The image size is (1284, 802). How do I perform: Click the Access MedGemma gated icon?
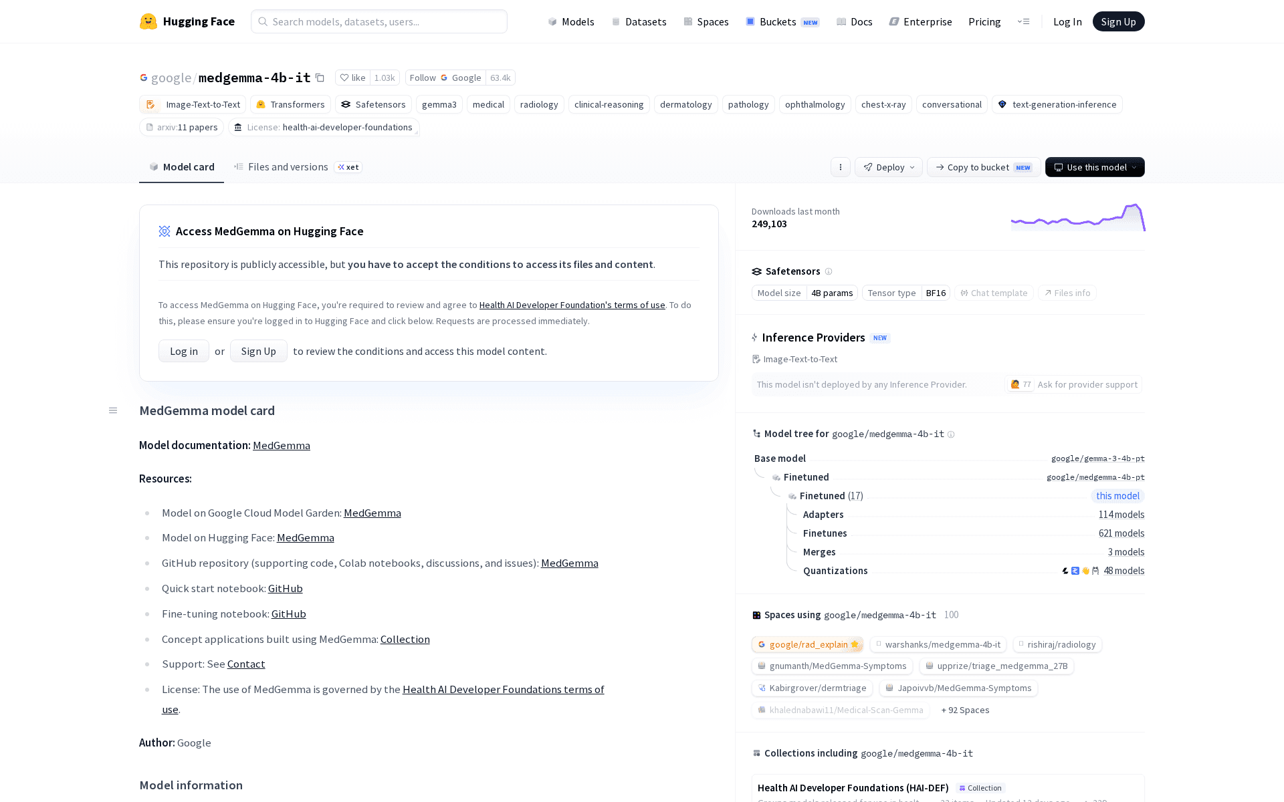(165, 231)
